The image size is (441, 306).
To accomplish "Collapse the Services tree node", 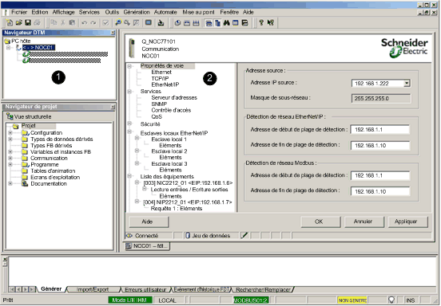I will coord(129,92).
